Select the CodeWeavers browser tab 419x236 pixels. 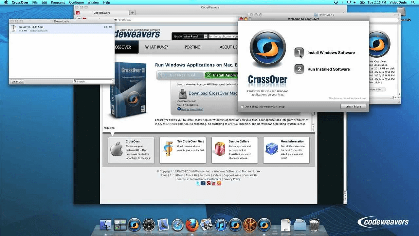[102, 13]
